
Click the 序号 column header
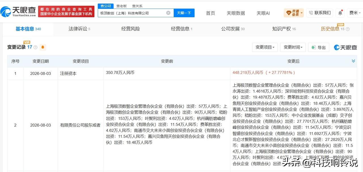[x=15, y=61]
